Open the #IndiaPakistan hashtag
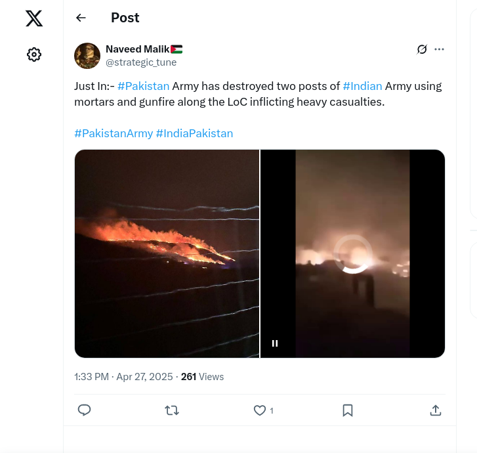Viewport: 477px width, 453px height. (194, 133)
